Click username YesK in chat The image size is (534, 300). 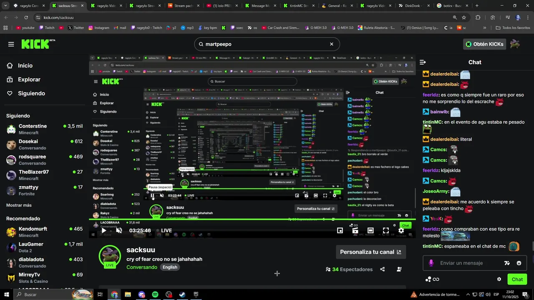[436, 219]
